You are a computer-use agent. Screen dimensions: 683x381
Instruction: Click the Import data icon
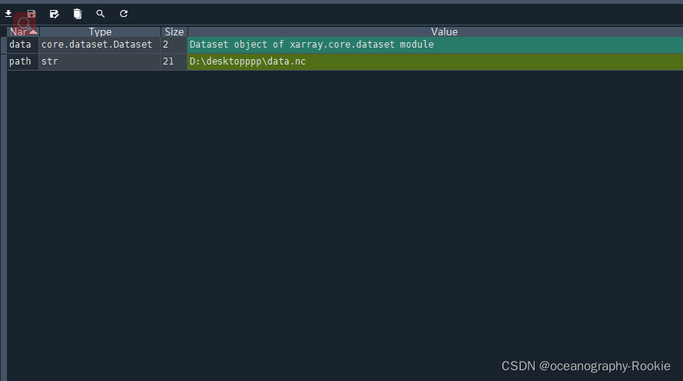tap(8, 14)
